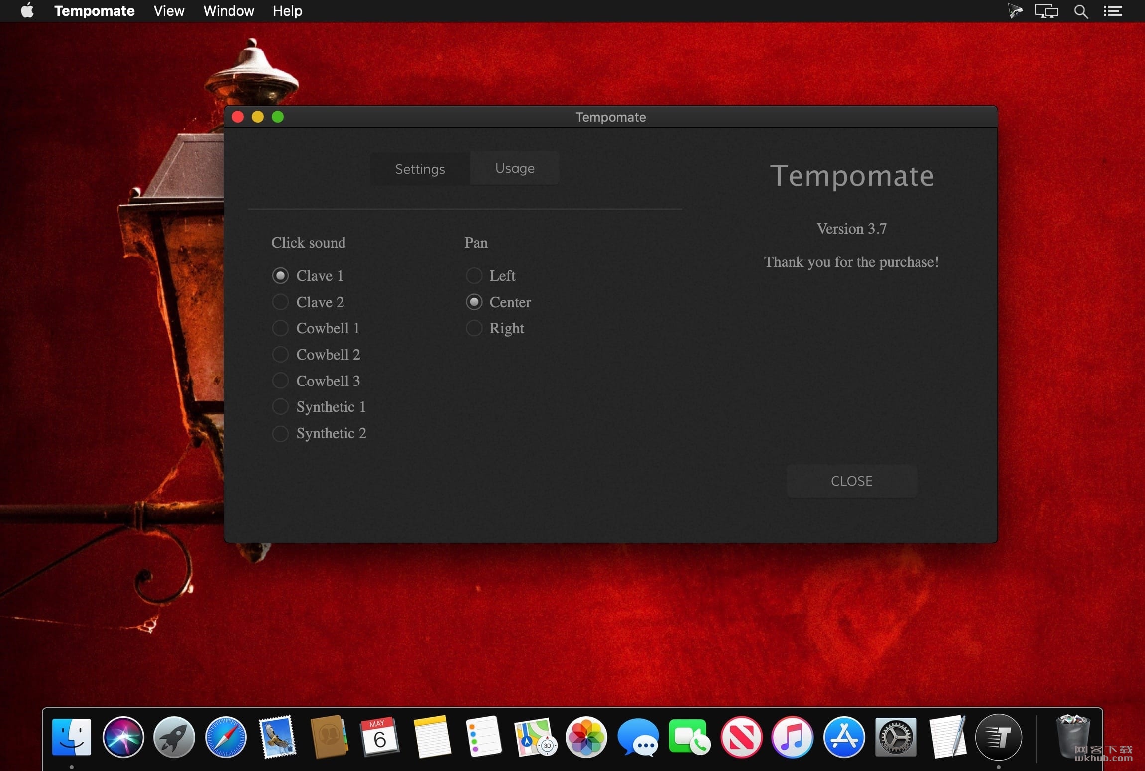The height and width of the screenshot is (771, 1145).
Task: Set pan to Right
Action: 495,328
